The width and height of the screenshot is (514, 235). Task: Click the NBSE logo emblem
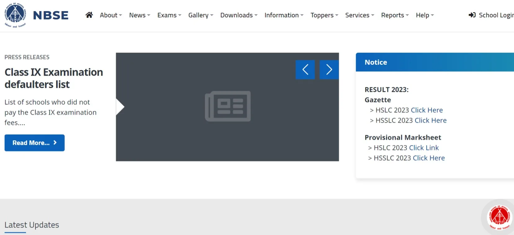click(x=15, y=15)
